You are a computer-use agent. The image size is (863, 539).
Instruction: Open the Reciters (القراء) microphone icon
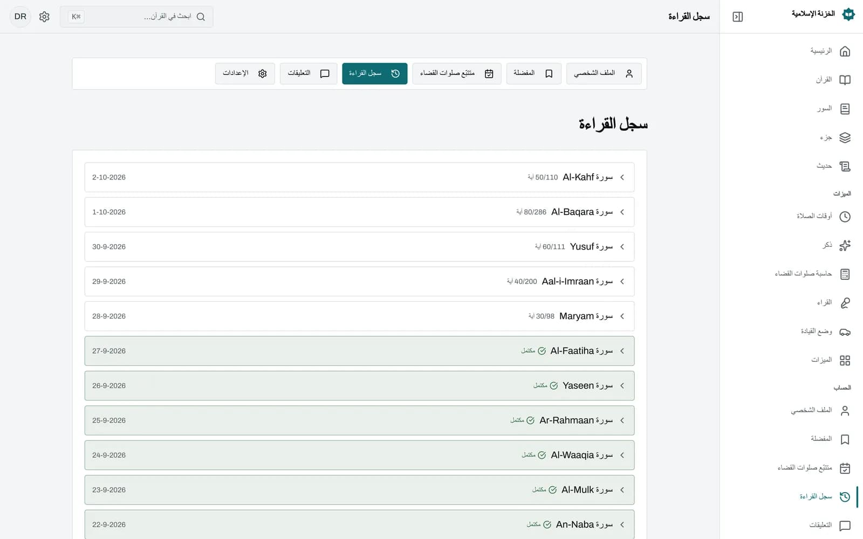pyautogui.click(x=845, y=303)
